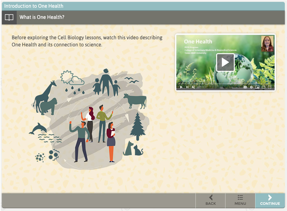Go back to previous slide

[x=211, y=200]
